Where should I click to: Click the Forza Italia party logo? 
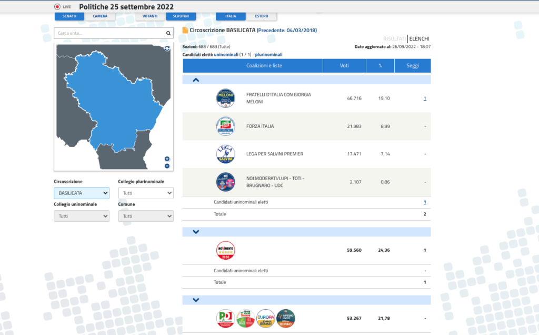pos(225,126)
